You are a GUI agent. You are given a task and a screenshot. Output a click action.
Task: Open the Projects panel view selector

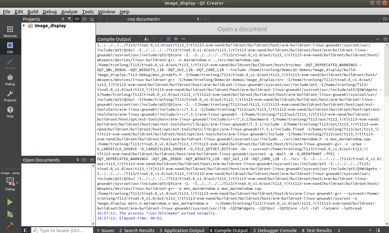click(62, 19)
